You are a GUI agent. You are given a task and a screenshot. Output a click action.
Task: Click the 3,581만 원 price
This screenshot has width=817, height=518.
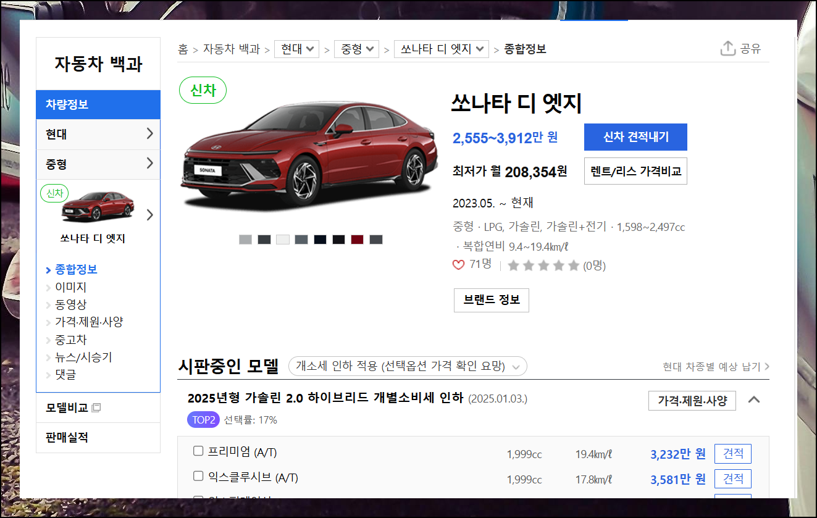(x=677, y=478)
